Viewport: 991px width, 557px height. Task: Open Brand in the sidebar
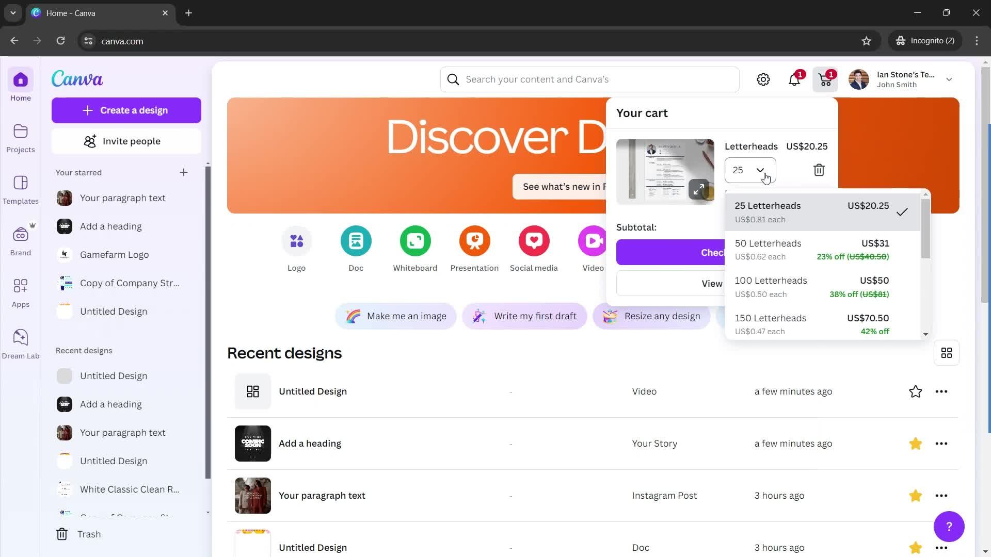click(21, 241)
